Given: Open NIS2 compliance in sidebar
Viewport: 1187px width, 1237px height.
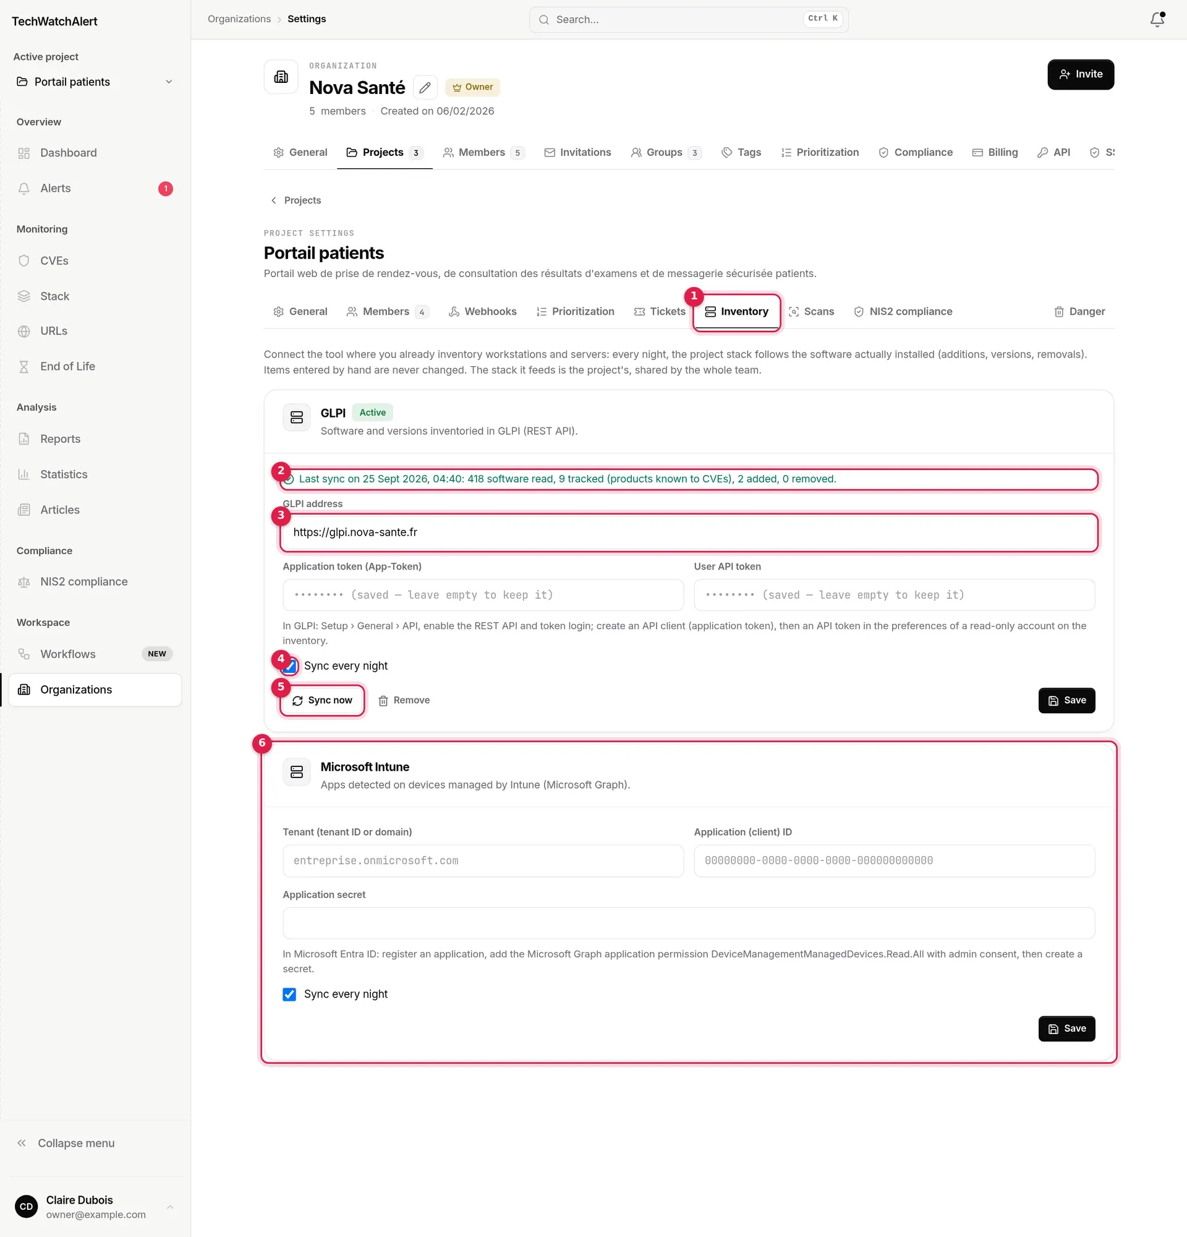Looking at the screenshot, I should [x=95, y=581].
